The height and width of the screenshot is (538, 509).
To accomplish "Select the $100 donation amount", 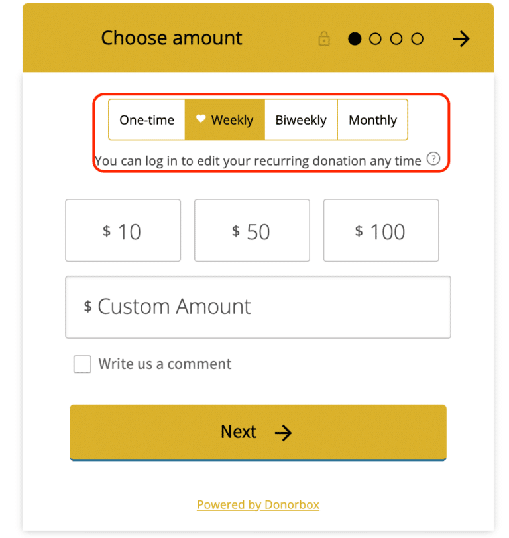I will point(381,231).
